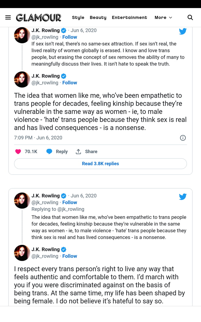Like the tweet via the heart icon
This screenshot has height=322, width=201.
18,152
